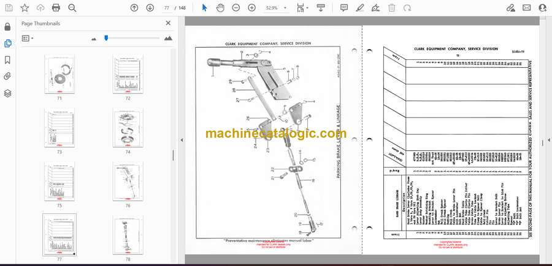Expand the thumbnail options menu dropdown
Viewport: 552px width, 266px height.
pyautogui.click(x=28, y=39)
